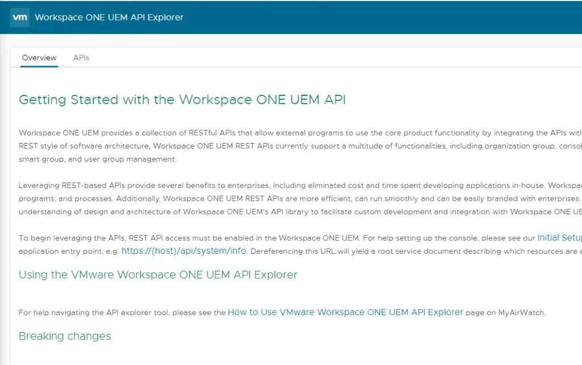Screen dimensions: 582x365
Task: Follow How to Use VMware Workspace ONE UEM API Explorer link
Action: click(345, 312)
